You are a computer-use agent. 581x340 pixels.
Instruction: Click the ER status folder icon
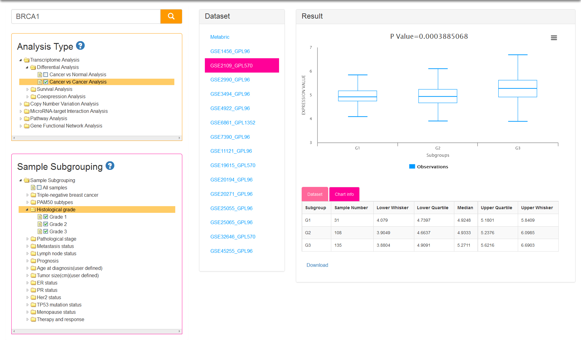pyautogui.click(x=34, y=283)
